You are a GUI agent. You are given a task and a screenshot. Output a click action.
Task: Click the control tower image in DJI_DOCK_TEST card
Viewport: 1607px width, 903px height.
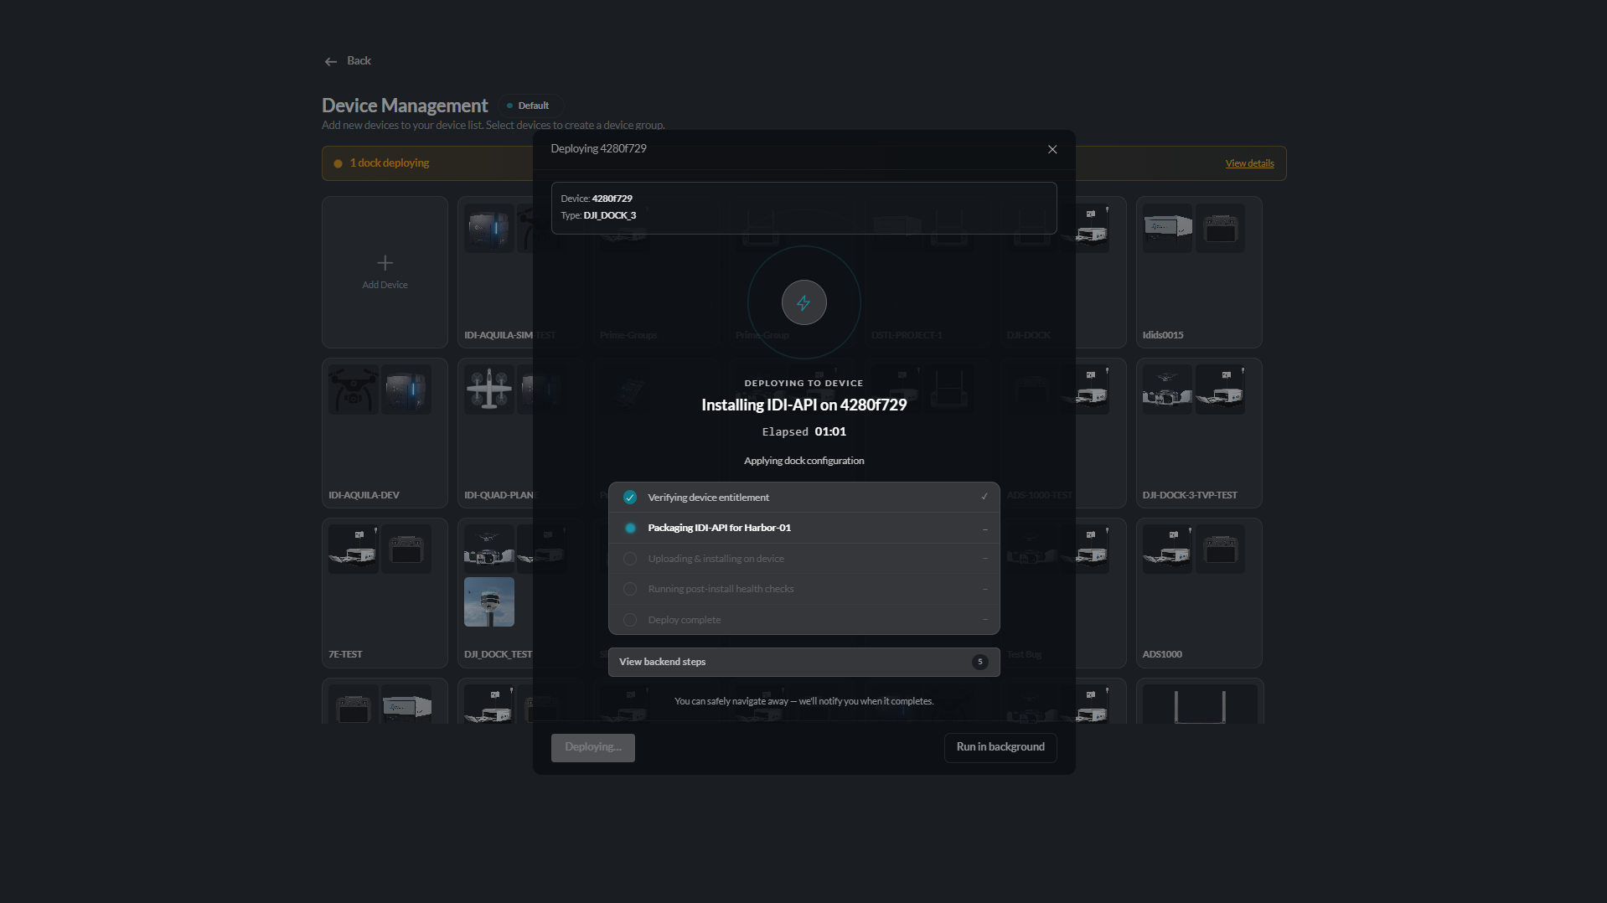(489, 601)
